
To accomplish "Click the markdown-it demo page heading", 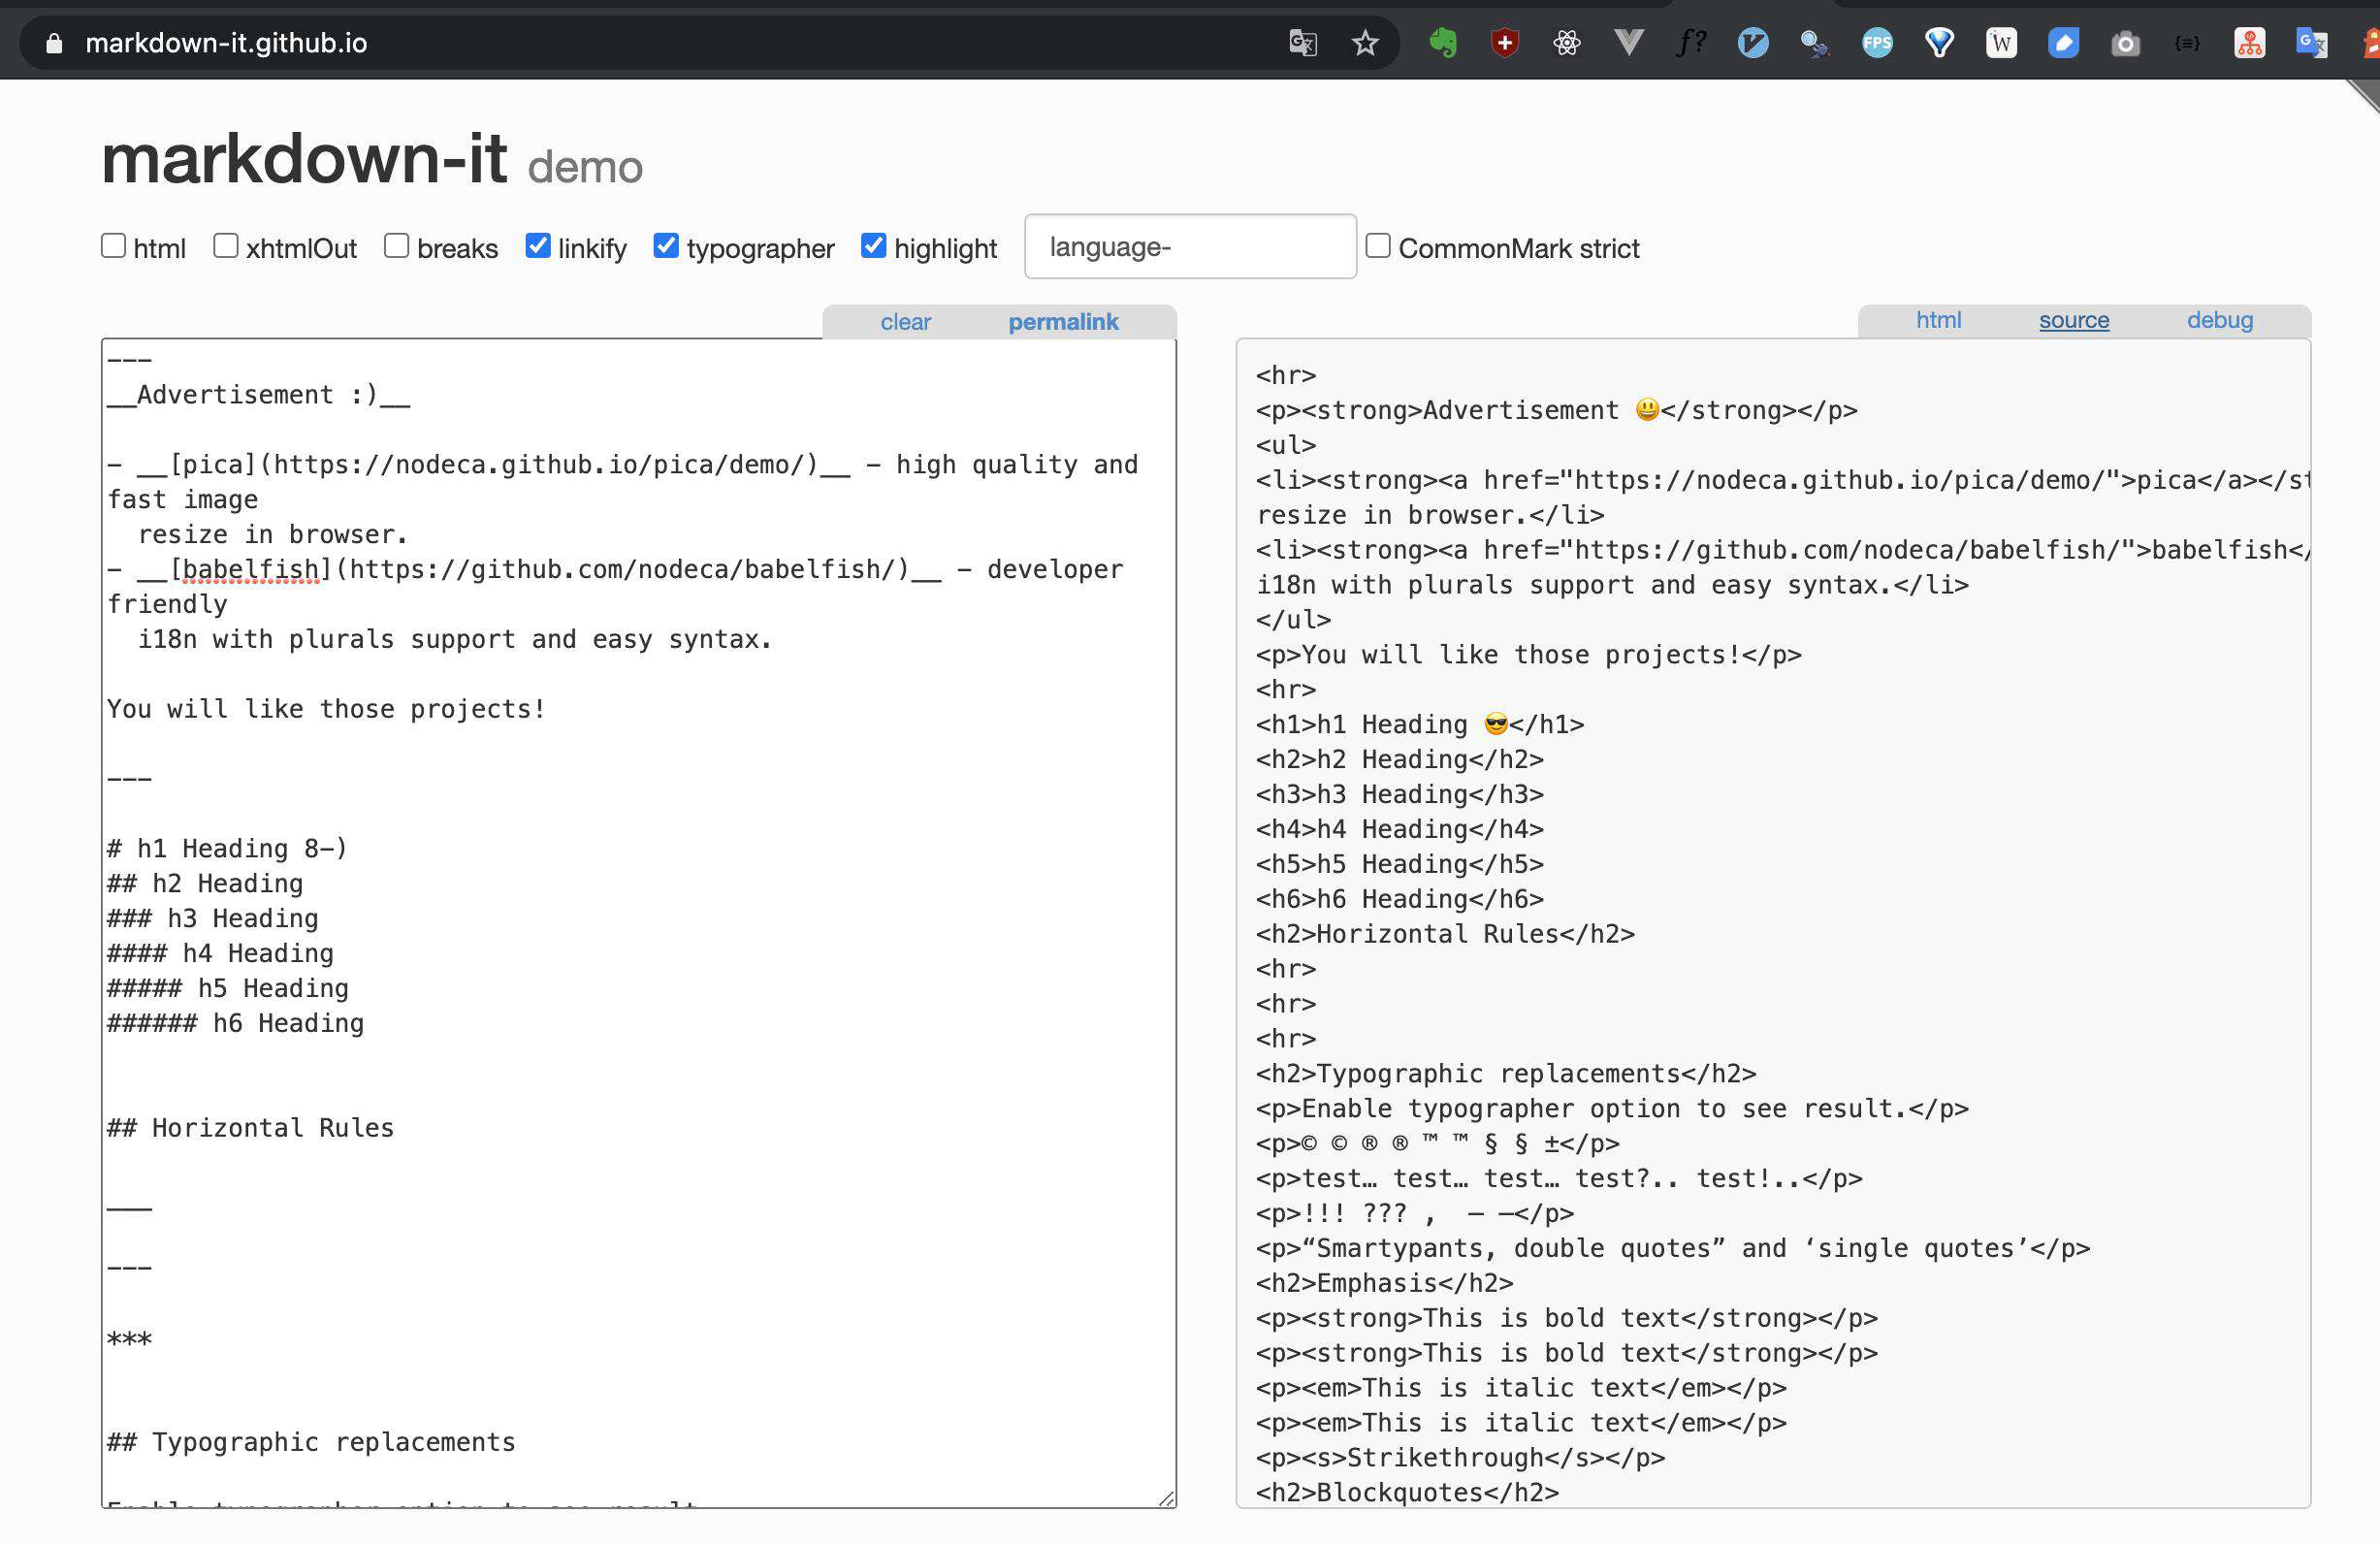I will tap(372, 160).
